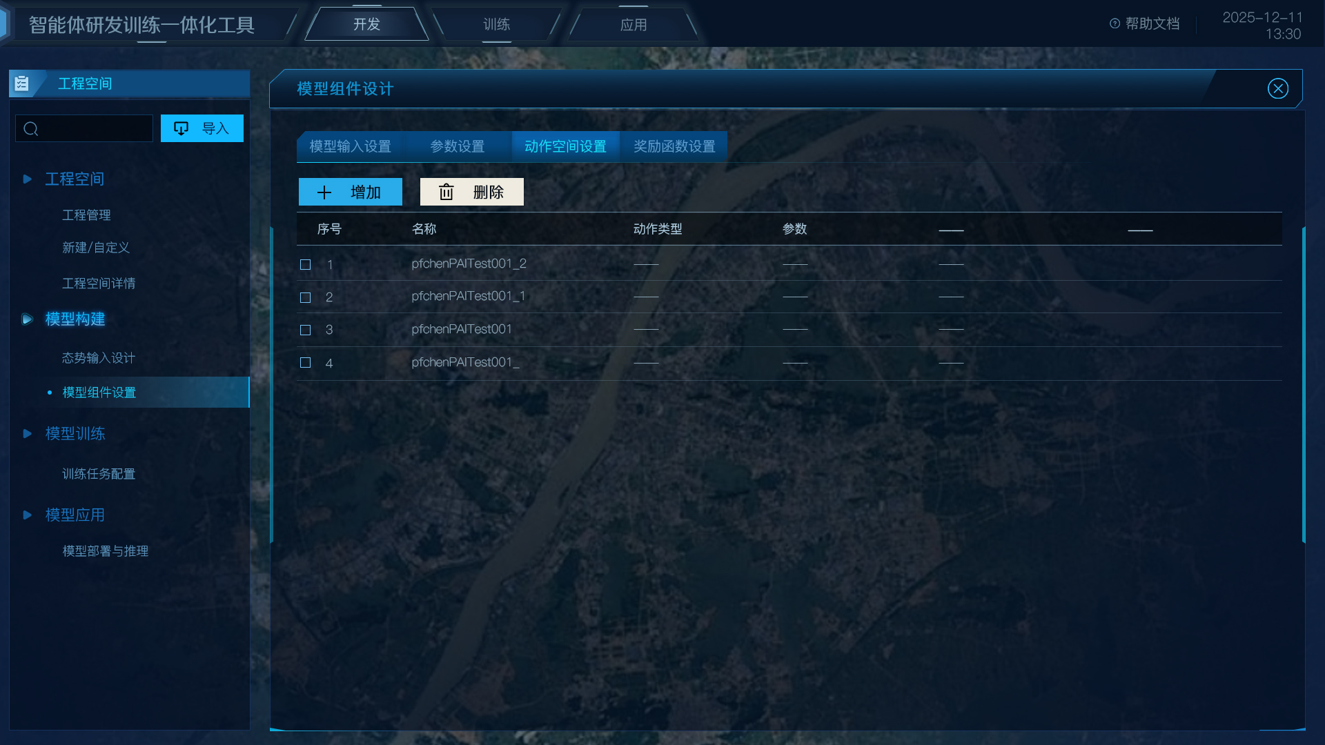Click the plus icon on 增加 button

point(324,192)
